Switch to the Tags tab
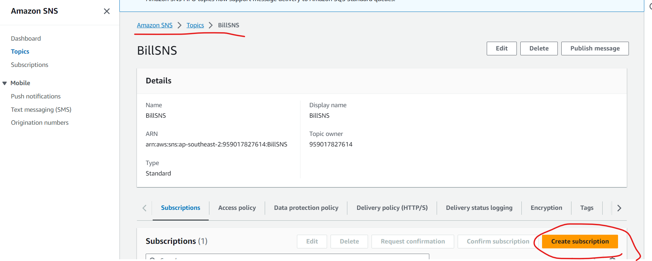Viewport: 652px width, 261px height. 587,208
